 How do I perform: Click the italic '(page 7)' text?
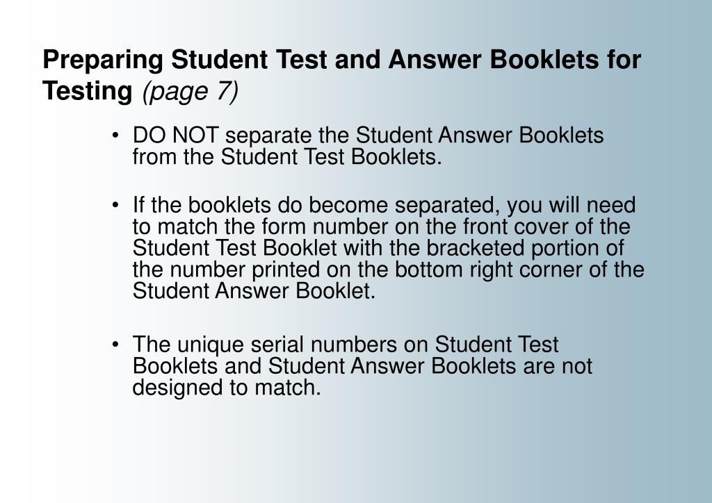[191, 91]
